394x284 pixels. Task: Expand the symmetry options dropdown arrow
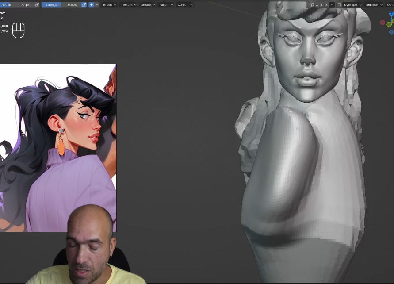[332, 4]
